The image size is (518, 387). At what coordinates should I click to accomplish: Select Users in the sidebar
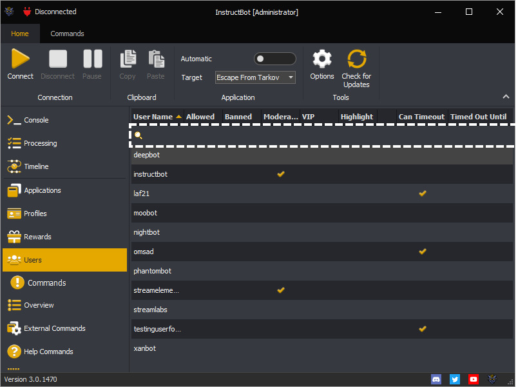tap(64, 260)
